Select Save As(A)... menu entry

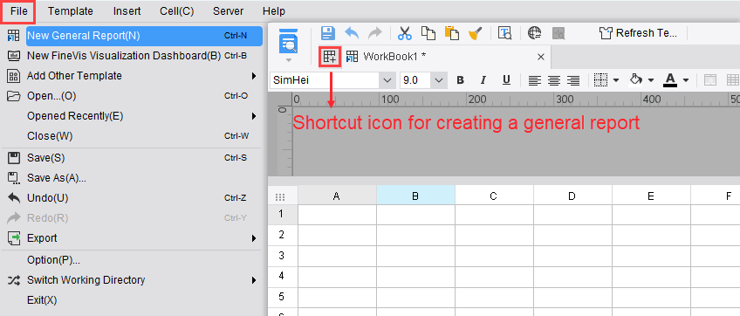pos(132,178)
